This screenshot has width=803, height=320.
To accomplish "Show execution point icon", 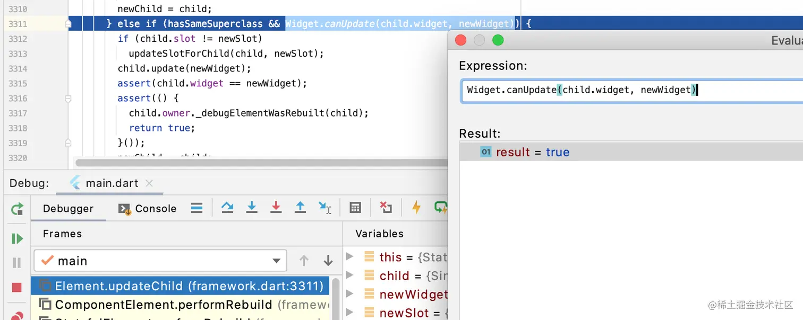I will (x=197, y=208).
